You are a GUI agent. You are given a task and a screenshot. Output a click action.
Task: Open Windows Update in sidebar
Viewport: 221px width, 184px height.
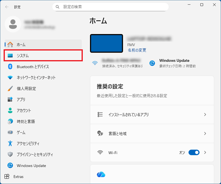tap(43, 166)
